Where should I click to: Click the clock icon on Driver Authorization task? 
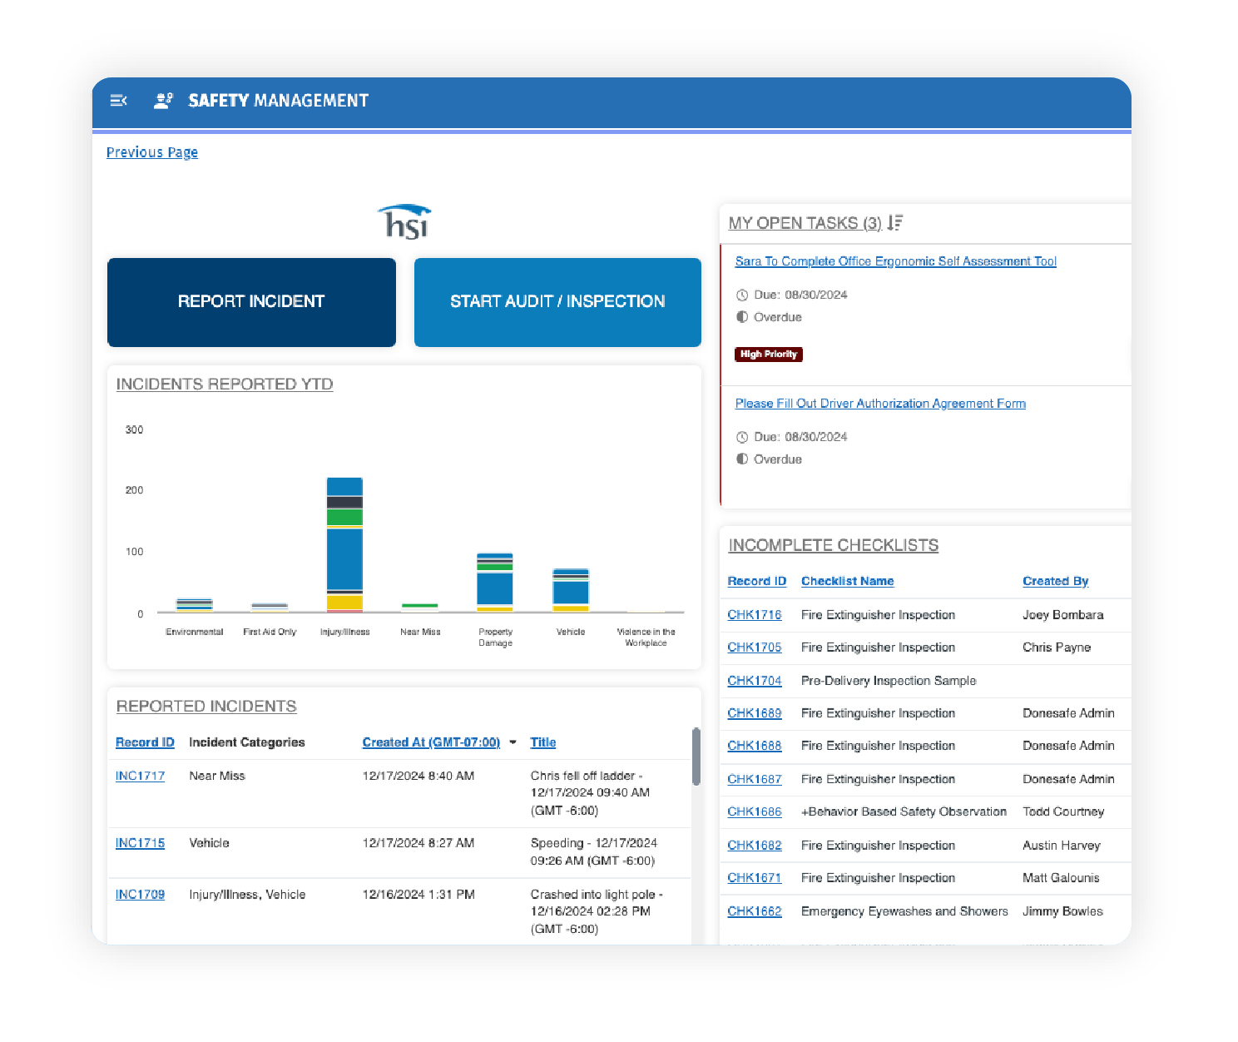tap(742, 438)
